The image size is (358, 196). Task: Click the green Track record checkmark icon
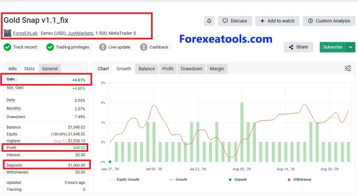[7, 47]
